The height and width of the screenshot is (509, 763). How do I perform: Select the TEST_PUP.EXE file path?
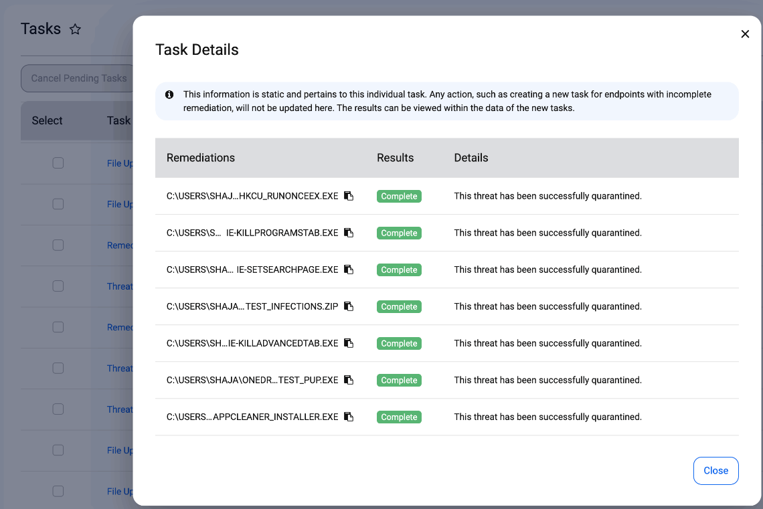point(252,380)
